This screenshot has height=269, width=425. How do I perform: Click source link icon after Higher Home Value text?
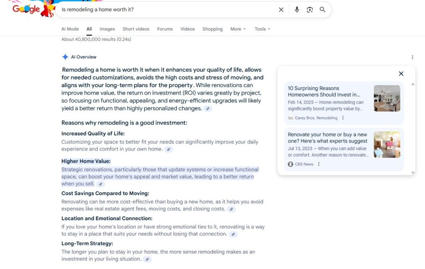(x=101, y=184)
